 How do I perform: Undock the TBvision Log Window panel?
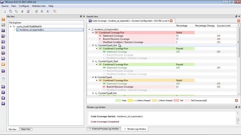(236, 107)
